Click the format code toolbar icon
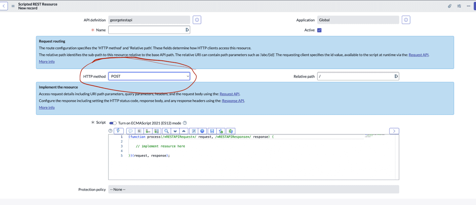Screen dimensions: 476x205 point(139,131)
